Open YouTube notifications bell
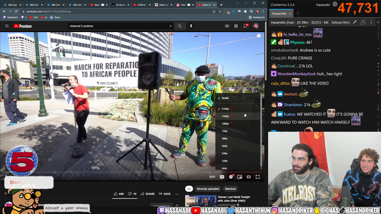This screenshot has height=214, width=381. pyautogui.click(x=245, y=26)
